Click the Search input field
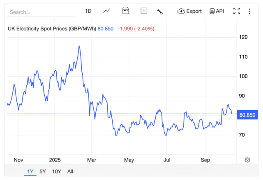Image resolution: width=263 pixels, height=180 pixels. (41, 12)
